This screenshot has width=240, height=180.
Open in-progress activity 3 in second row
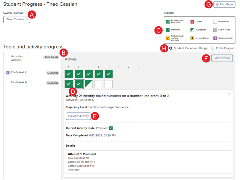tap(88, 84)
